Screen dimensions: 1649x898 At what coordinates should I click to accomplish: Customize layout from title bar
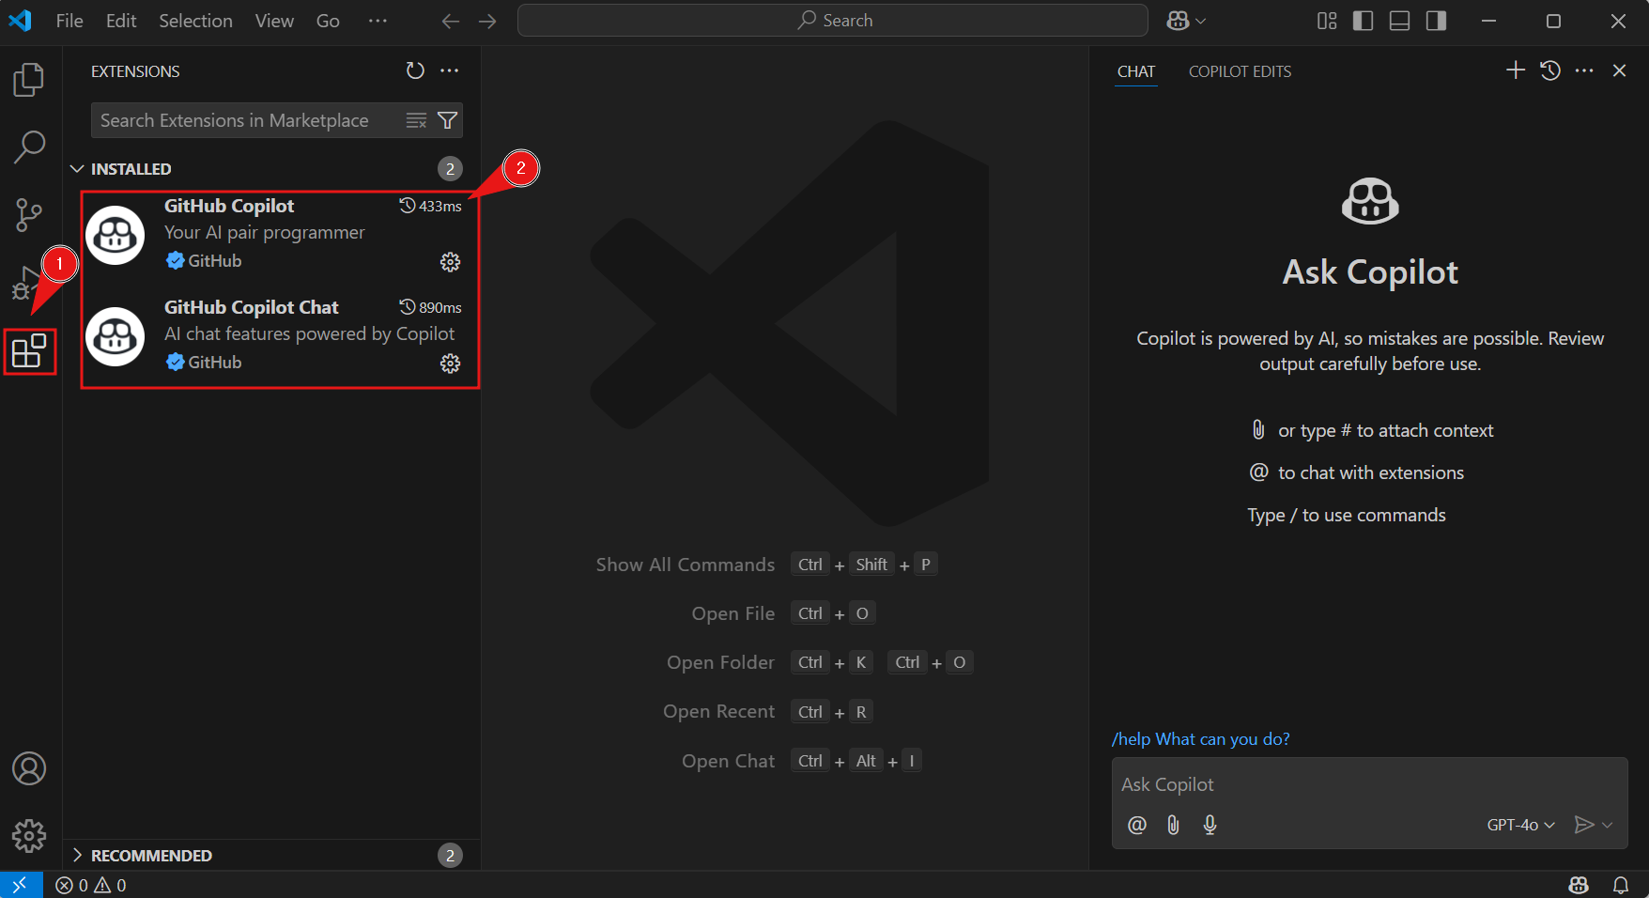point(1327,21)
